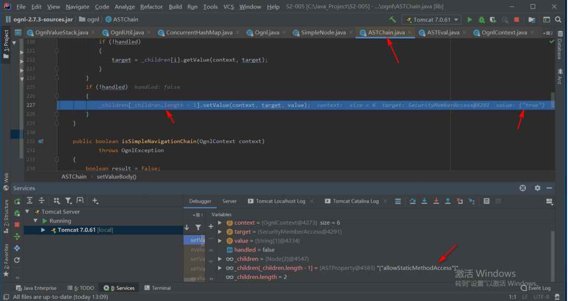Open the Java Enterprise tool window

click(x=36, y=288)
